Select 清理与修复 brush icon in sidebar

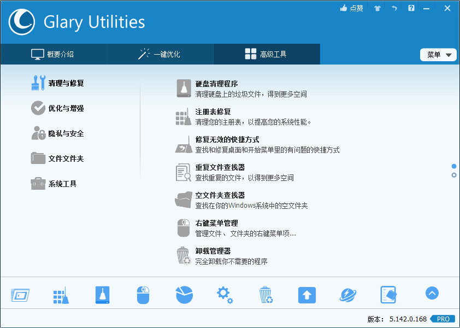38,83
